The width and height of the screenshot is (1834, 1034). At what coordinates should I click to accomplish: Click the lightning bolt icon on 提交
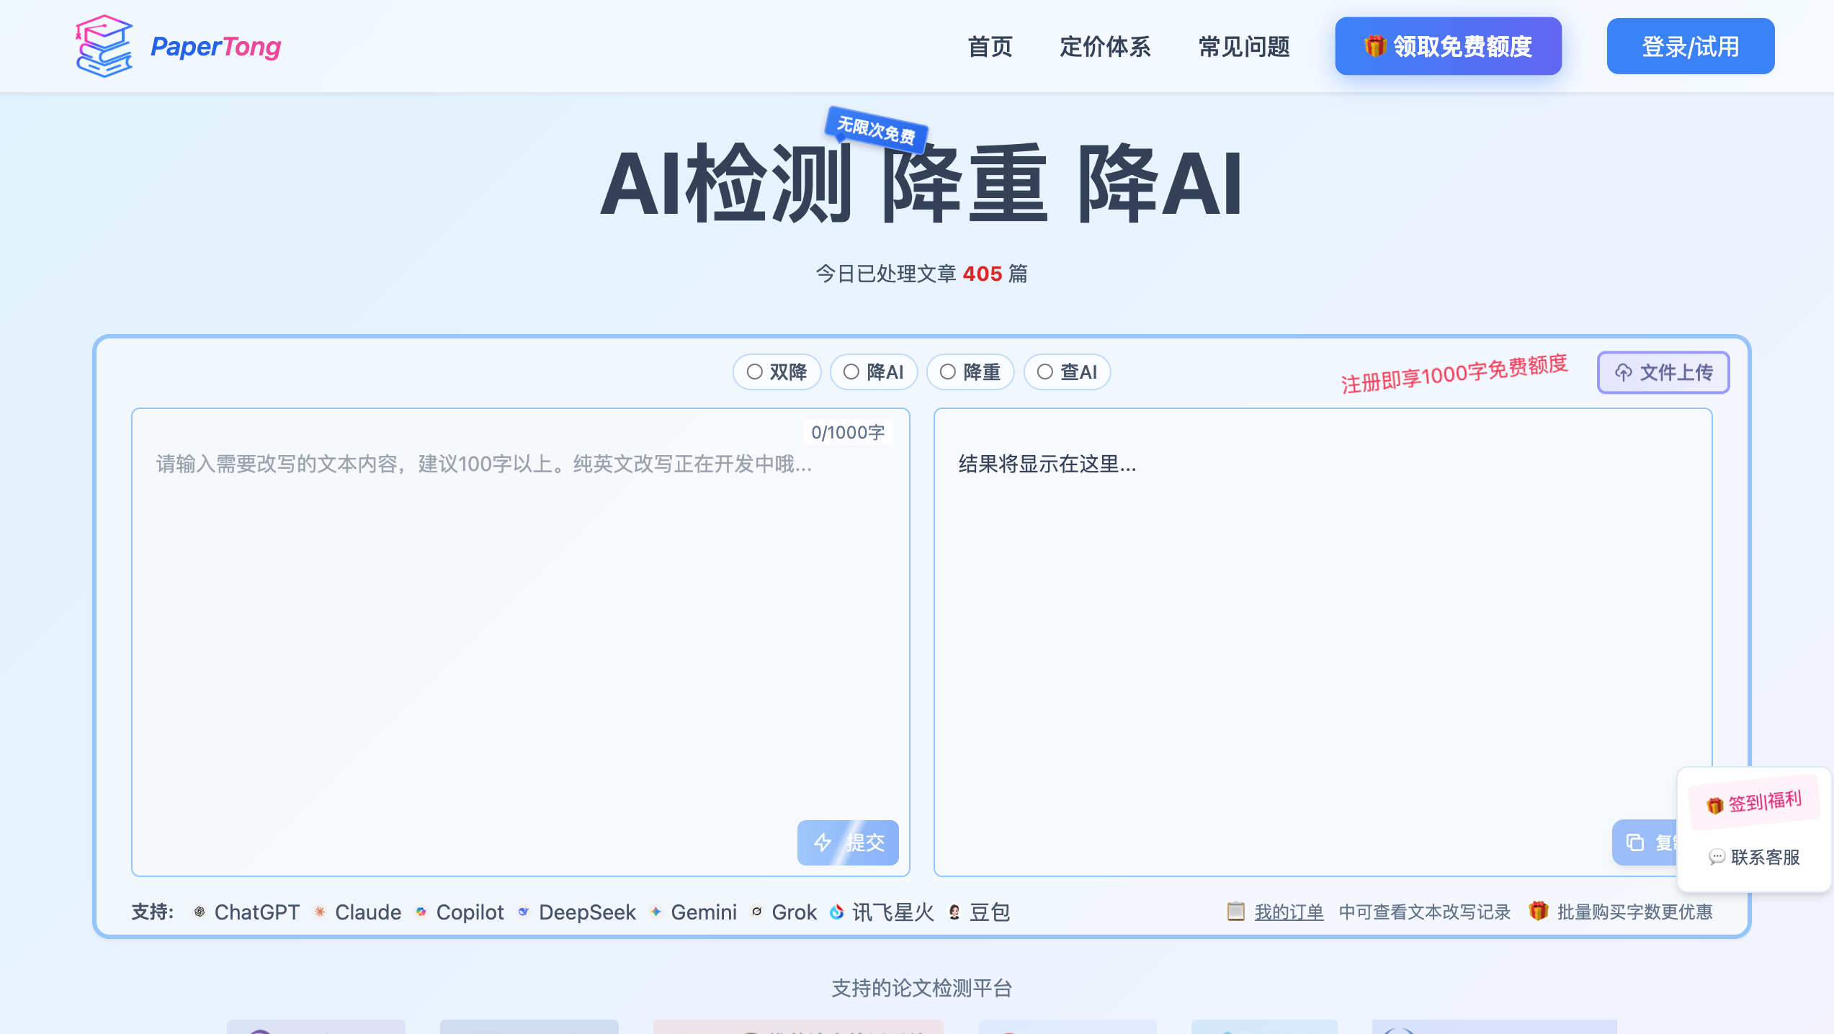823,842
